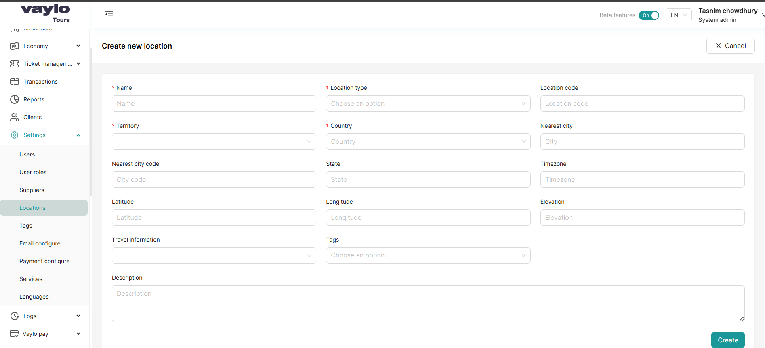Screen dimensions: 765x348
Task: Turn off the Beta features switch
Action: tap(649, 15)
